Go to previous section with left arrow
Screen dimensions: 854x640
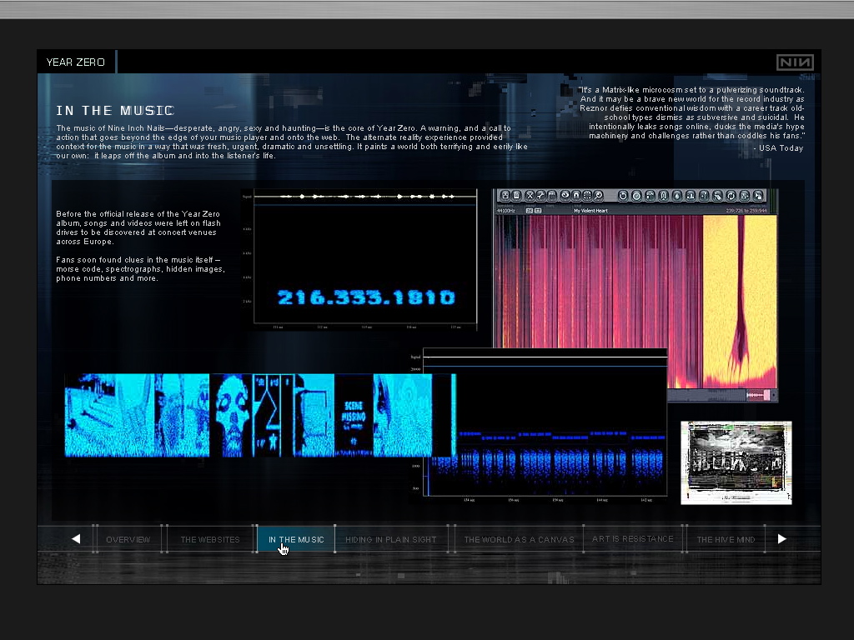point(76,539)
